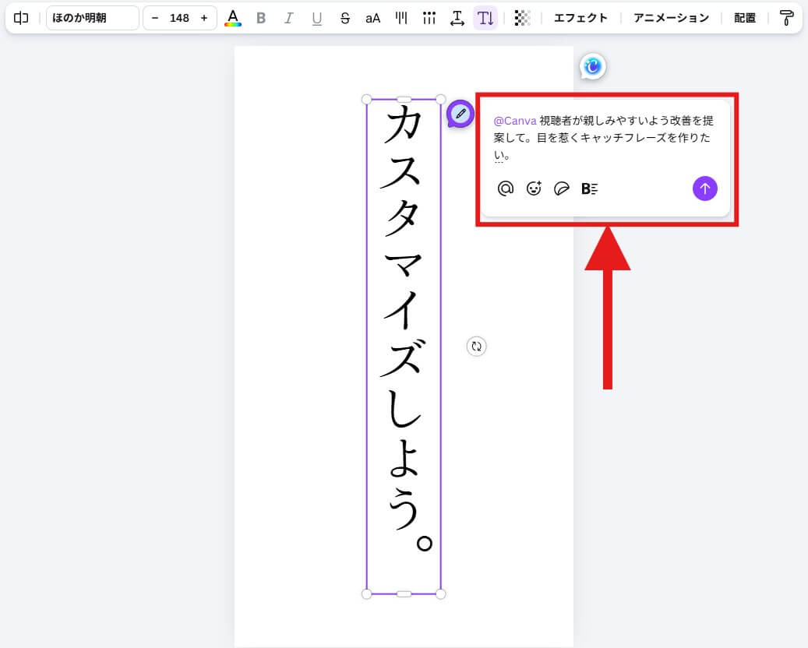
Task: Open list style options
Action: (x=429, y=18)
